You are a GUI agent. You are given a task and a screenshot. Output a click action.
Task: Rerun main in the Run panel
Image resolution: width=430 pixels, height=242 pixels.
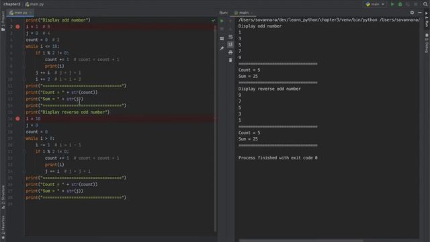tap(222, 21)
